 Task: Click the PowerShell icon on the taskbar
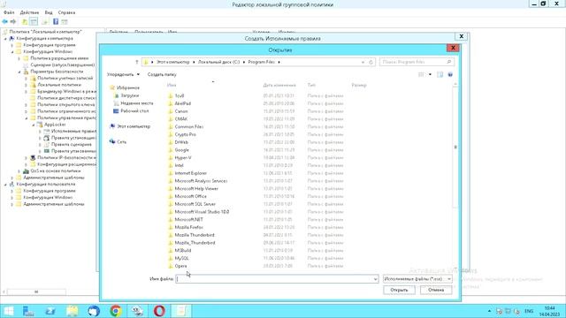pyautogui.click(x=50, y=311)
